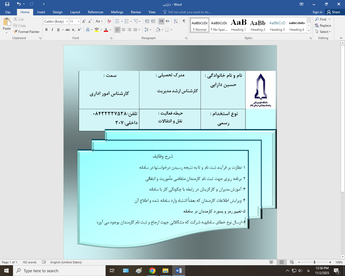
Task: Switch to the References tab
Action: coord(95,12)
